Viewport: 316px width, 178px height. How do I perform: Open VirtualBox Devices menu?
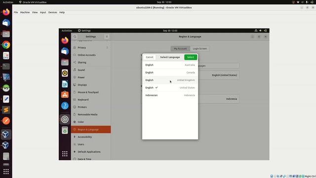point(53,12)
